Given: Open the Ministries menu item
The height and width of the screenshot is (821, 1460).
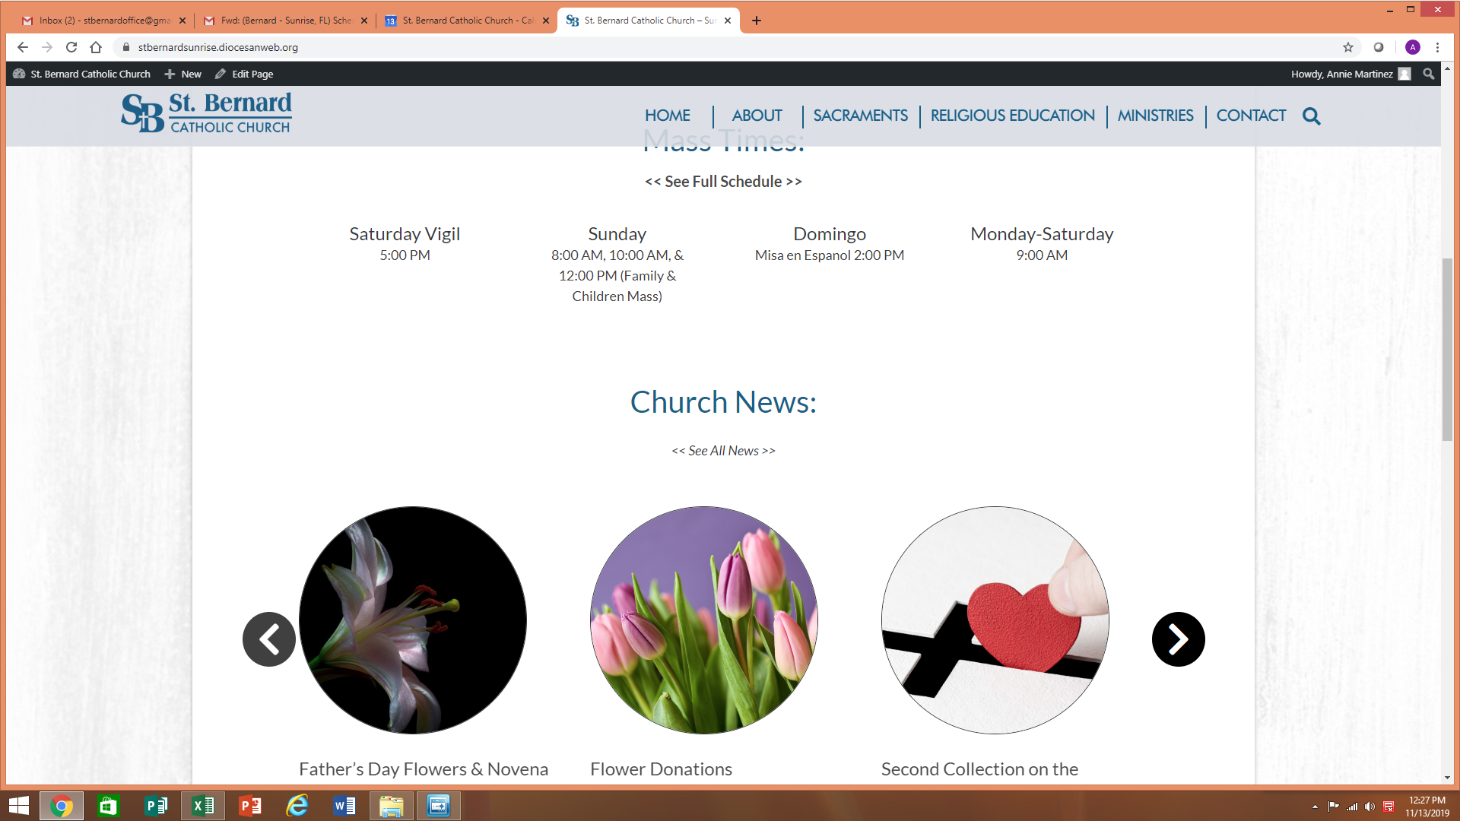Looking at the screenshot, I should click(x=1155, y=116).
